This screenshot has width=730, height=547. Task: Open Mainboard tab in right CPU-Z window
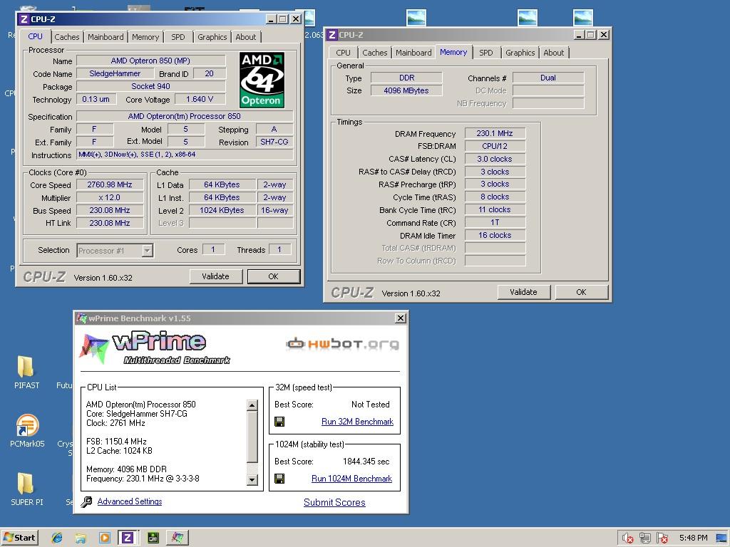(413, 53)
